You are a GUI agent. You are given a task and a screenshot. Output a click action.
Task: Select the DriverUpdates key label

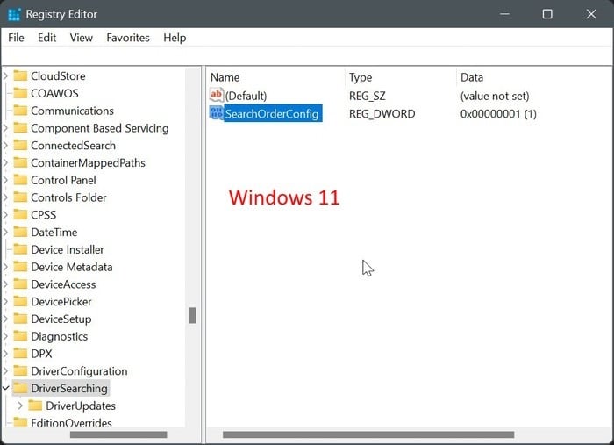81,406
